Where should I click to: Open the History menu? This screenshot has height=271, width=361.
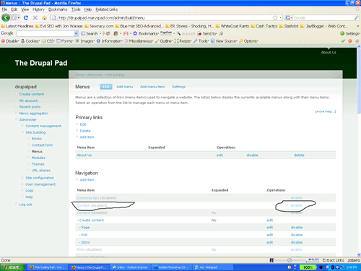pos(38,9)
